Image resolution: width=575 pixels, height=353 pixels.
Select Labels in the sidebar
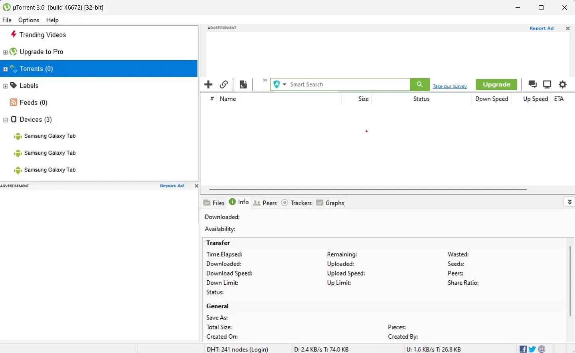coord(29,86)
